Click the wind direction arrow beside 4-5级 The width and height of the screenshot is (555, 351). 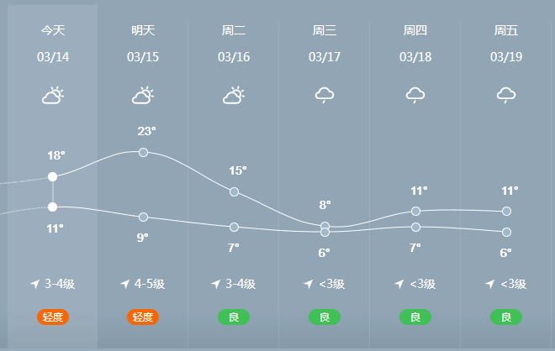(x=125, y=284)
